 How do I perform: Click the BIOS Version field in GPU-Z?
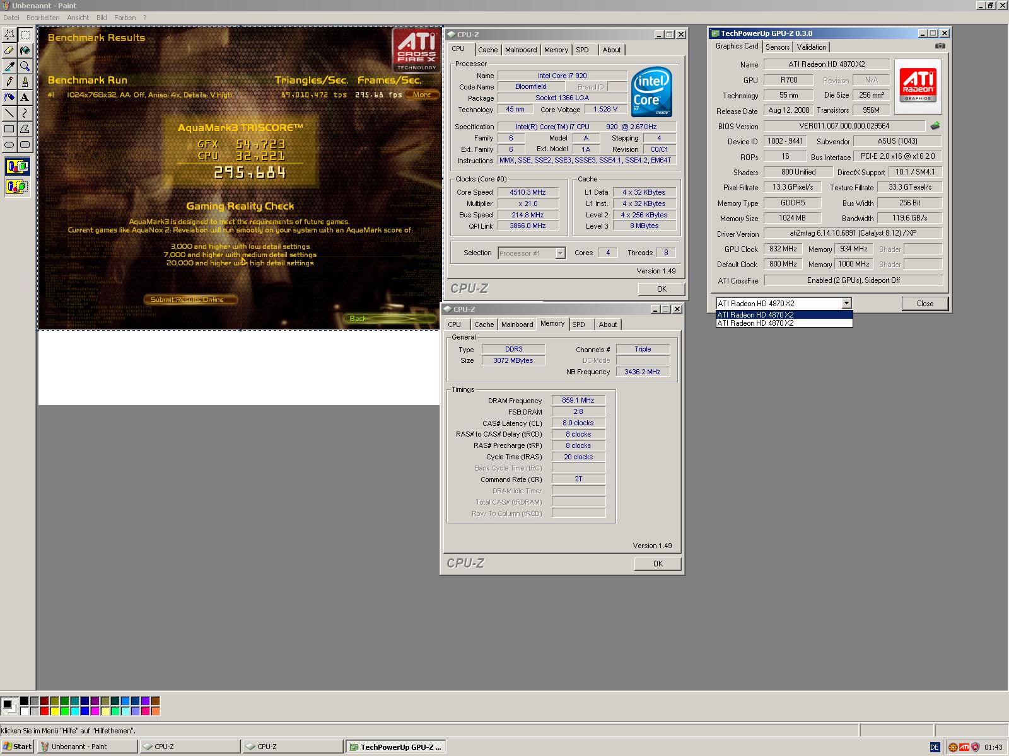point(844,126)
